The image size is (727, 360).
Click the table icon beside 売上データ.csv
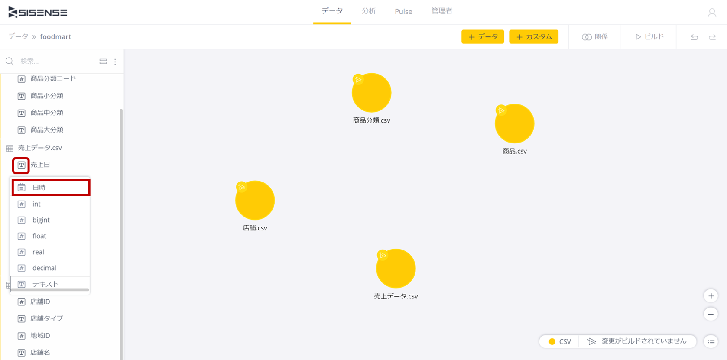click(10, 148)
